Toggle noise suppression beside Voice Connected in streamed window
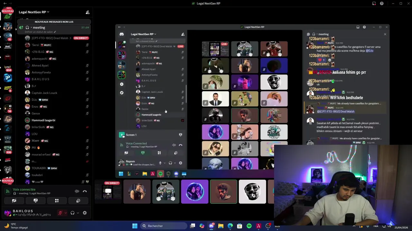The width and height of the screenshot is (412, 231). pos(174,145)
